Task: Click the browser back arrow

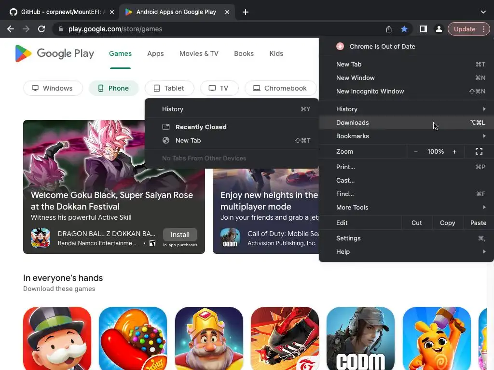Action: (11, 29)
